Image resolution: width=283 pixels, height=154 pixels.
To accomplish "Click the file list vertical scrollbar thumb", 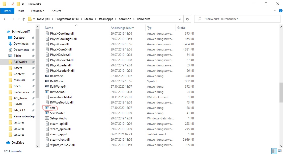I will tap(281, 92).
